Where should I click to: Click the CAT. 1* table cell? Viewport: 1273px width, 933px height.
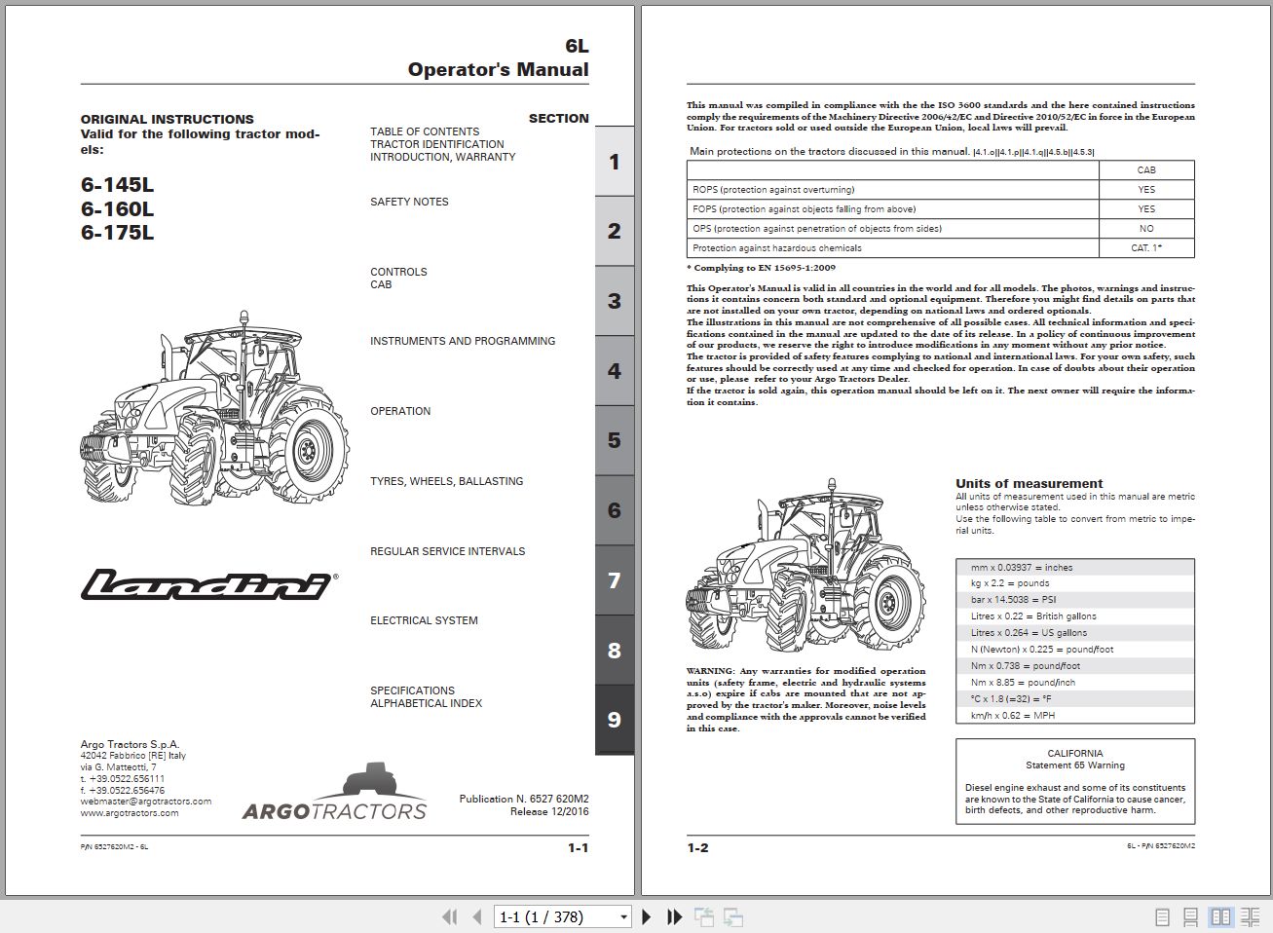[1146, 248]
